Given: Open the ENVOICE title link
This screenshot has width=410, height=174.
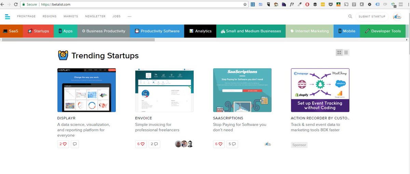Looking at the screenshot, I should 143,118.
